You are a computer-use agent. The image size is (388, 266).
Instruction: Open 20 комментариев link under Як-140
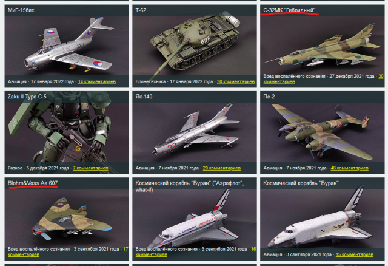tap(222, 168)
